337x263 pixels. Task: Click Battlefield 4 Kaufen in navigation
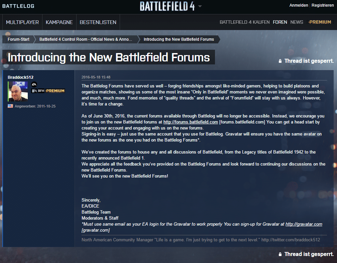[244, 22]
